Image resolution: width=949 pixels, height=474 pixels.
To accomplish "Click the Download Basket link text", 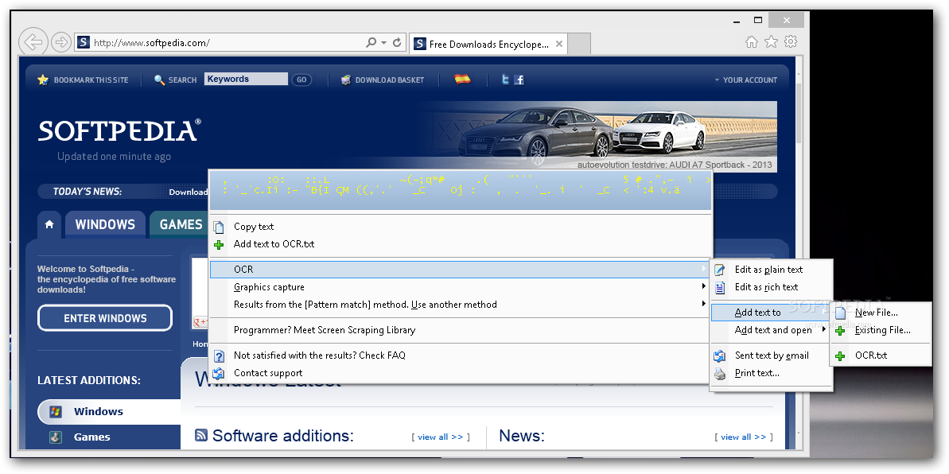I will coord(390,80).
